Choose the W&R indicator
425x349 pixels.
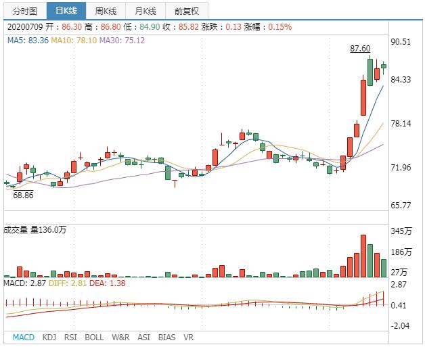120,337
